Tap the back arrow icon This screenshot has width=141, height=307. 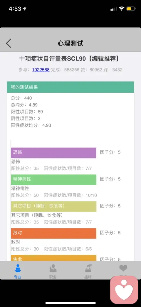click(x=9, y=43)
